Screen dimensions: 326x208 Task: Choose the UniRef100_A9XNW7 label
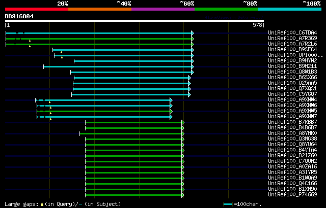click(x=292, y=116)
